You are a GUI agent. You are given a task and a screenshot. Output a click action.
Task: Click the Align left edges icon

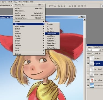(x=59, y=6)
